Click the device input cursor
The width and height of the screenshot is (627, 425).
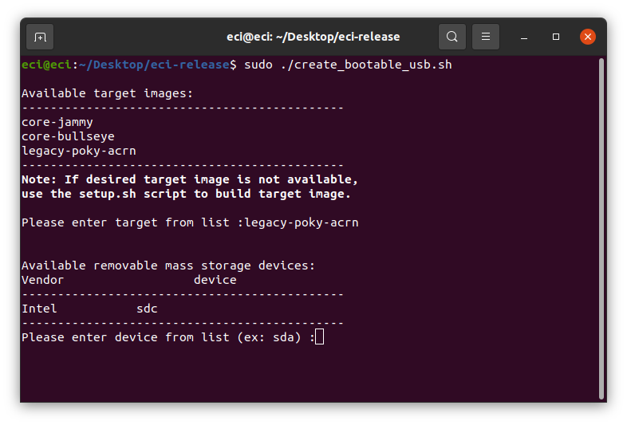pyautogui.click(x=320, y=336)
